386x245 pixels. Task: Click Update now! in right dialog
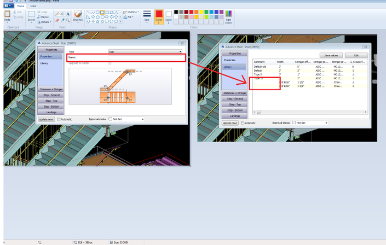[x=230, y=123]
